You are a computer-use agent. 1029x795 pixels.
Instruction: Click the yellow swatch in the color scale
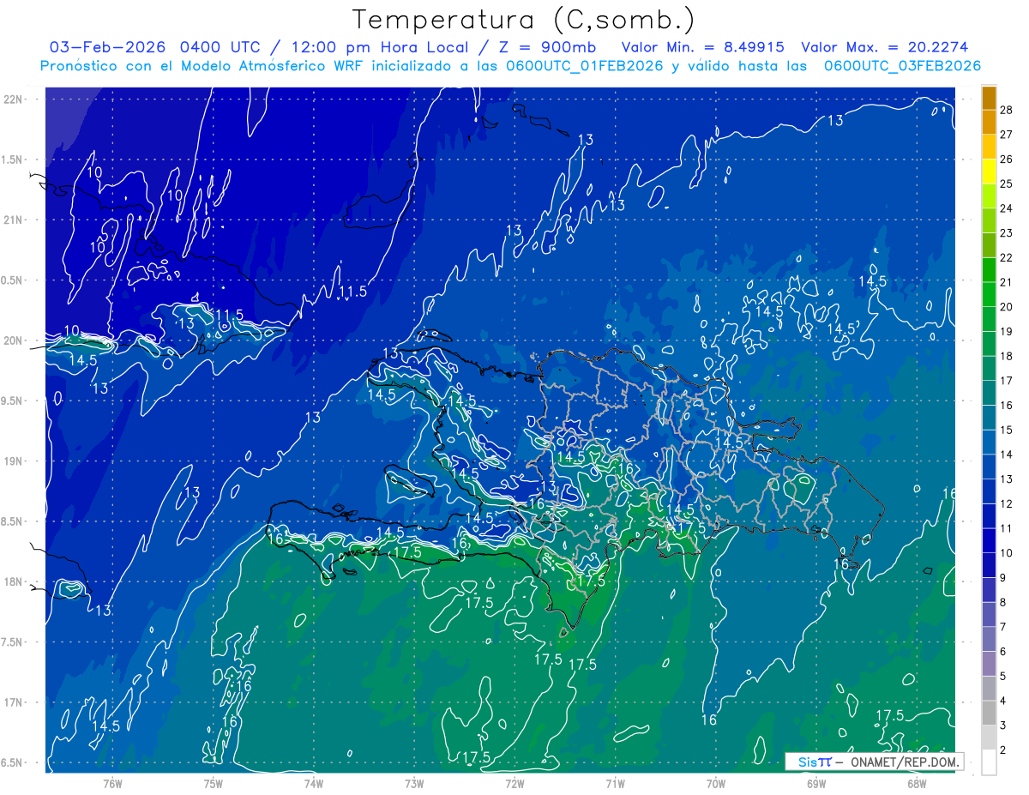989,172
